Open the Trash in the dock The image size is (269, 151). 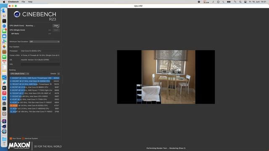click(4, 144)
